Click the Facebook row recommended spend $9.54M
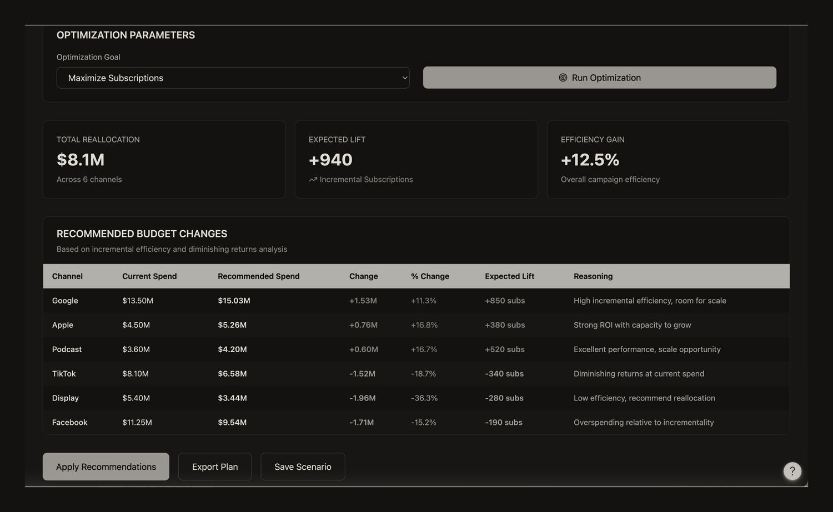 pos(232,423)
